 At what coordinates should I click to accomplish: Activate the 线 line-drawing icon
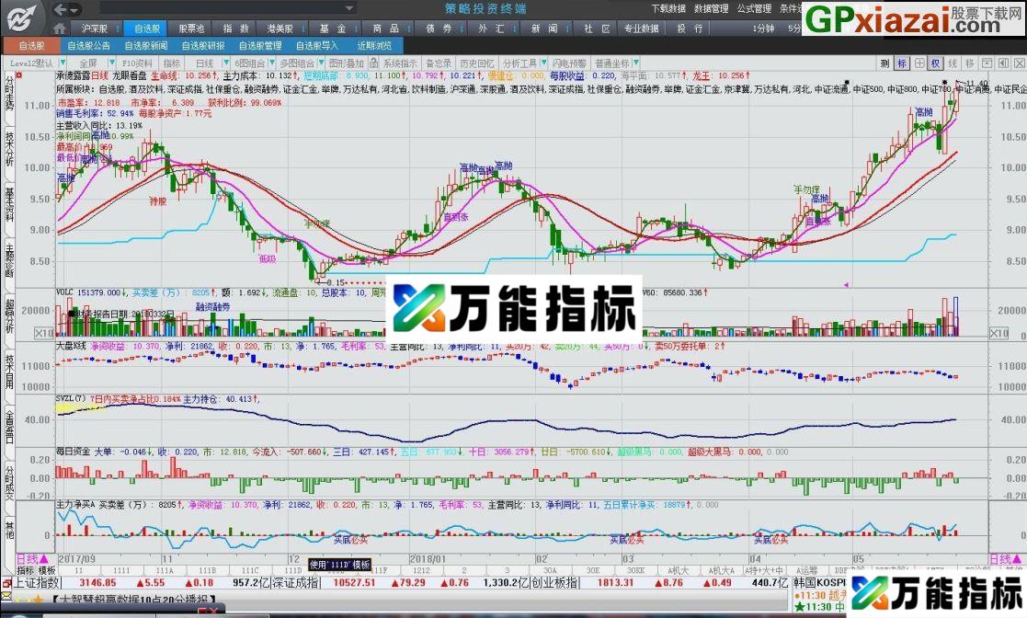pyautogui.click(x=953, y=63)
